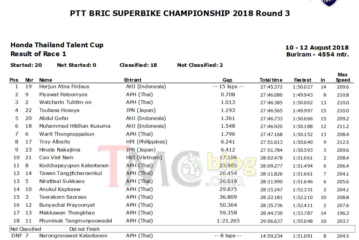Click DNF entry Narongronawat Kalantanon

pyautogui.click(x=73, y=236)
